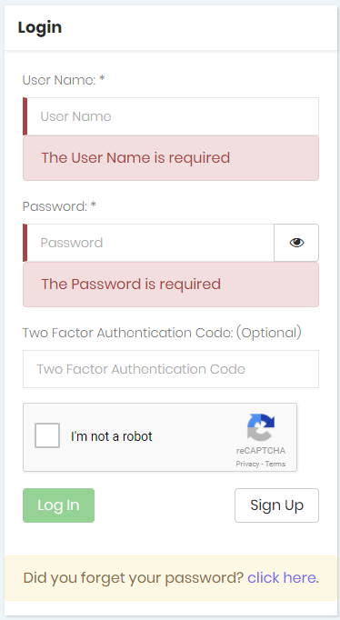Select the Two Factor Authentication Code field
The image size is (340, 620).
tap(171, 369)
